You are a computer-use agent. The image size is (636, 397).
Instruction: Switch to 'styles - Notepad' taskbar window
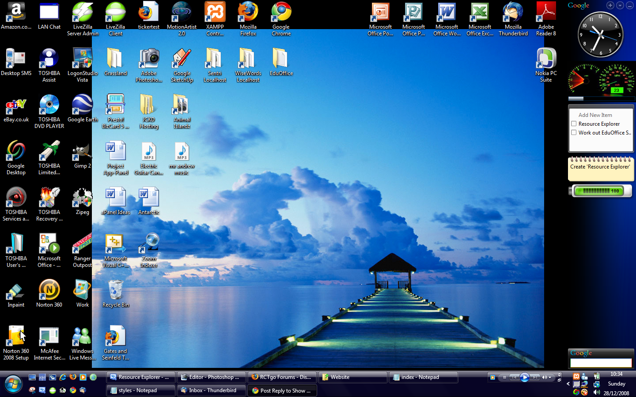[140, 390]
